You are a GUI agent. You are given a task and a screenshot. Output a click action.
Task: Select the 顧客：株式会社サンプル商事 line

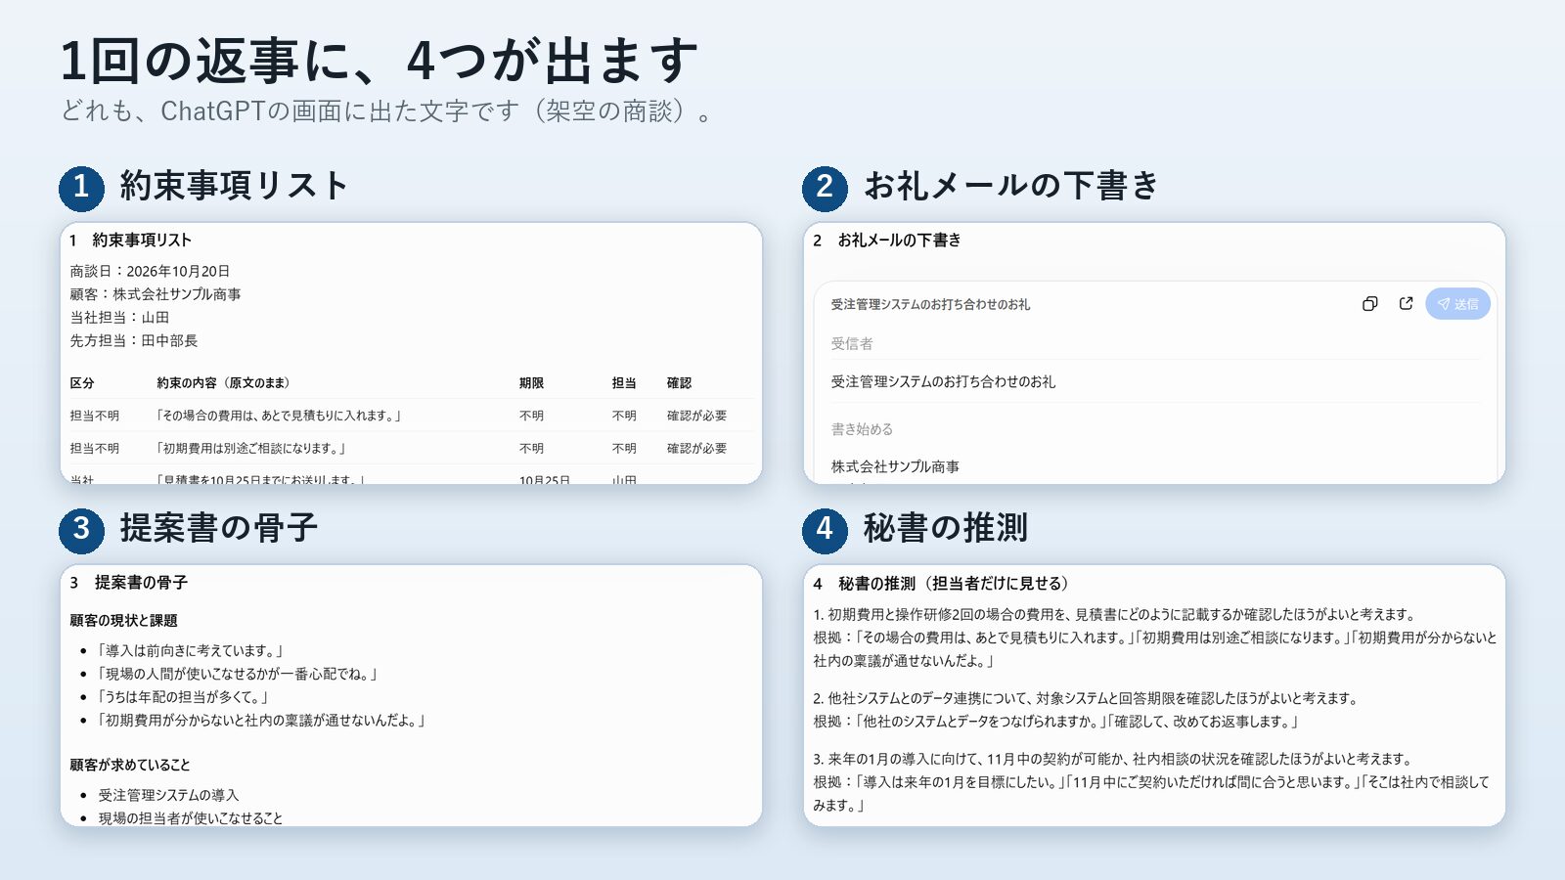tap(156, 294)
